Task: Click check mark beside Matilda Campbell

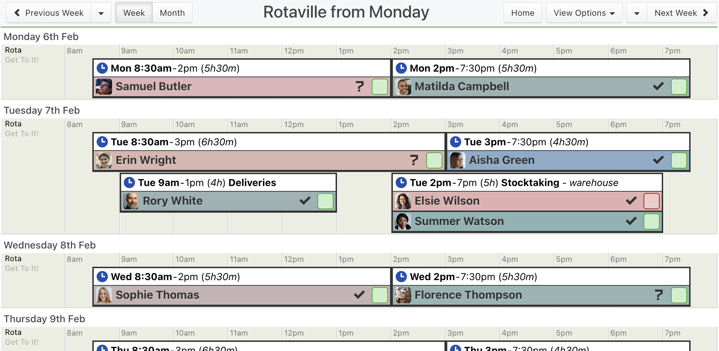Action: coord(658,87)
